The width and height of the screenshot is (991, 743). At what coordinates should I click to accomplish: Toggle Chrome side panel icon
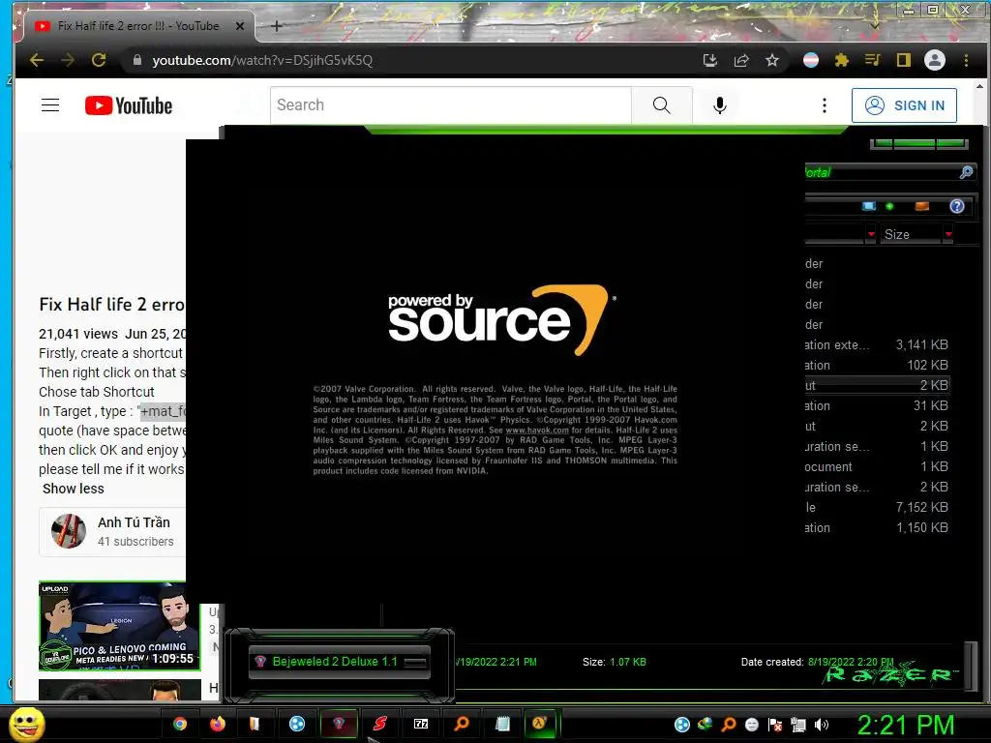point(903,61)
